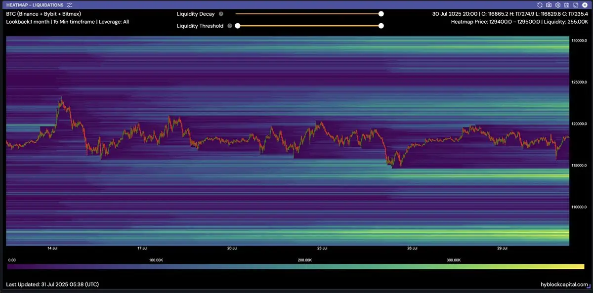Click the Liquidity Decay label
Viewport: 593px width, 293px height.
click(x=196, y=14)
